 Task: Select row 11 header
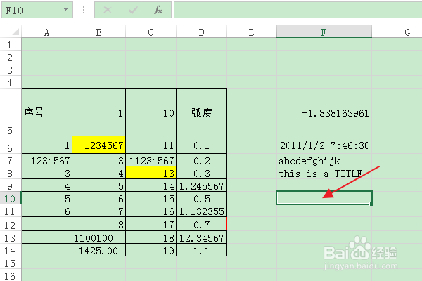click(11, 211)
